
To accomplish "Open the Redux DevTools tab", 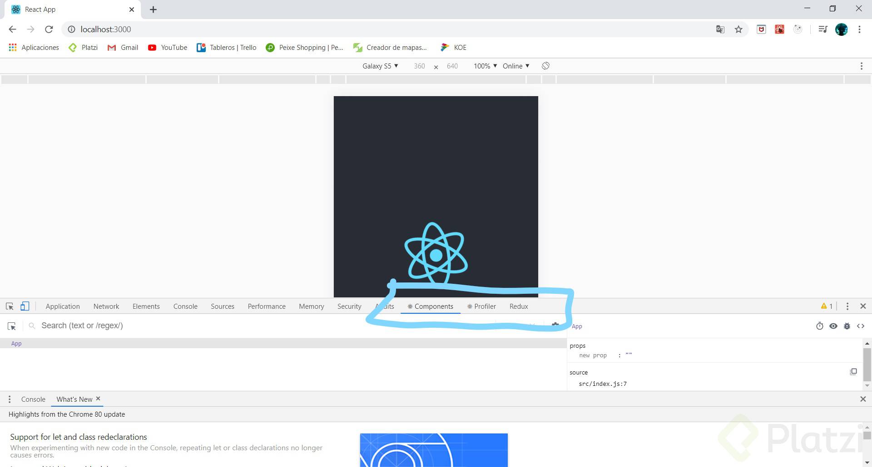I will pos(518,306).
